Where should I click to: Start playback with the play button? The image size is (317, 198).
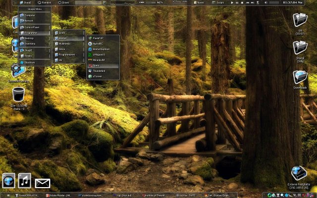pyautogui.click(x=232, y=2)
